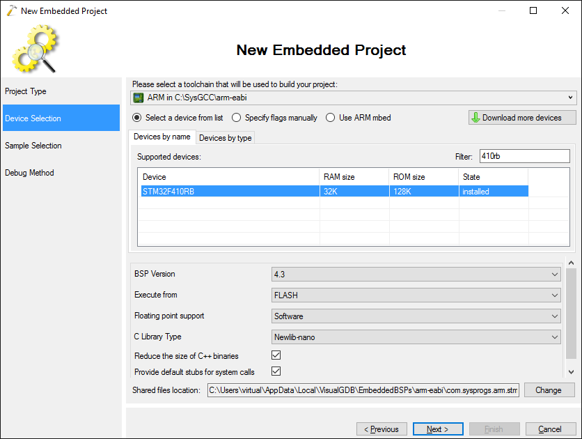Screen dimensions: 582x439
Task: Click the green download arrow icon
Action: [x=476, y=118]
